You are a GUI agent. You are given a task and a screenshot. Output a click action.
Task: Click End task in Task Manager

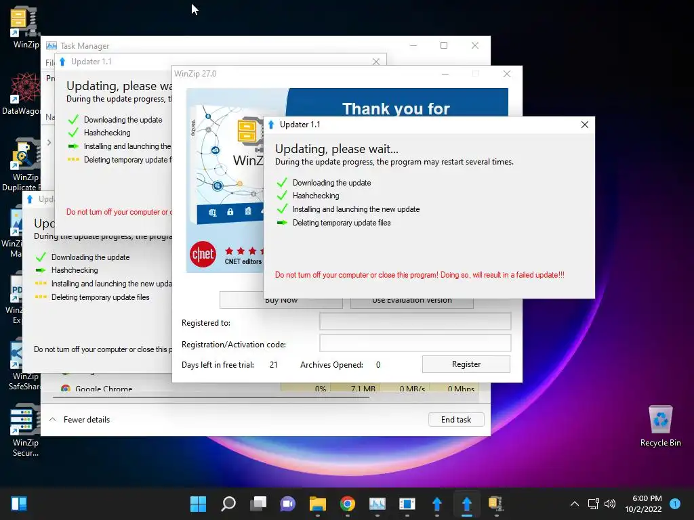[456, 420]
